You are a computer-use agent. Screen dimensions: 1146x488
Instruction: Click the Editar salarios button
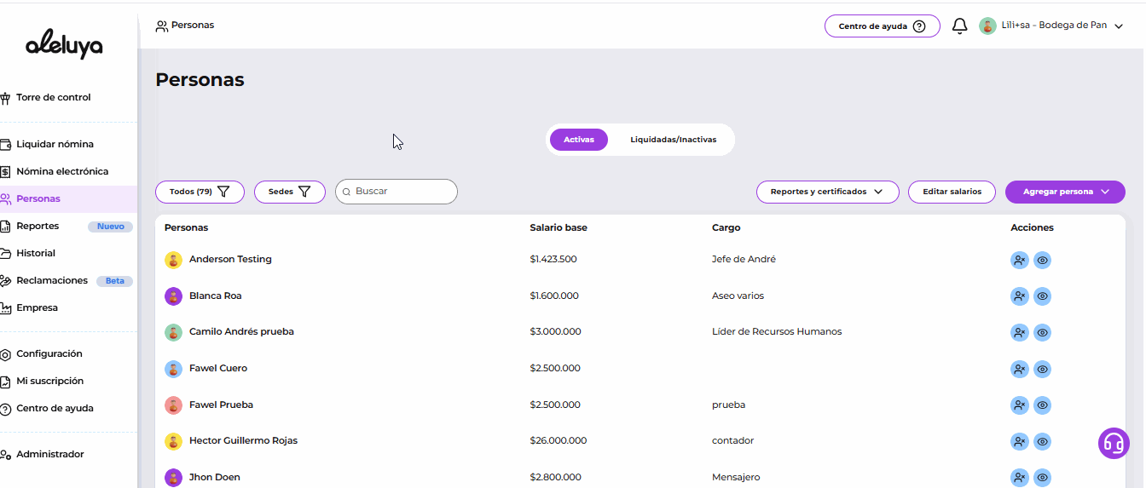(x=952, y=192)
